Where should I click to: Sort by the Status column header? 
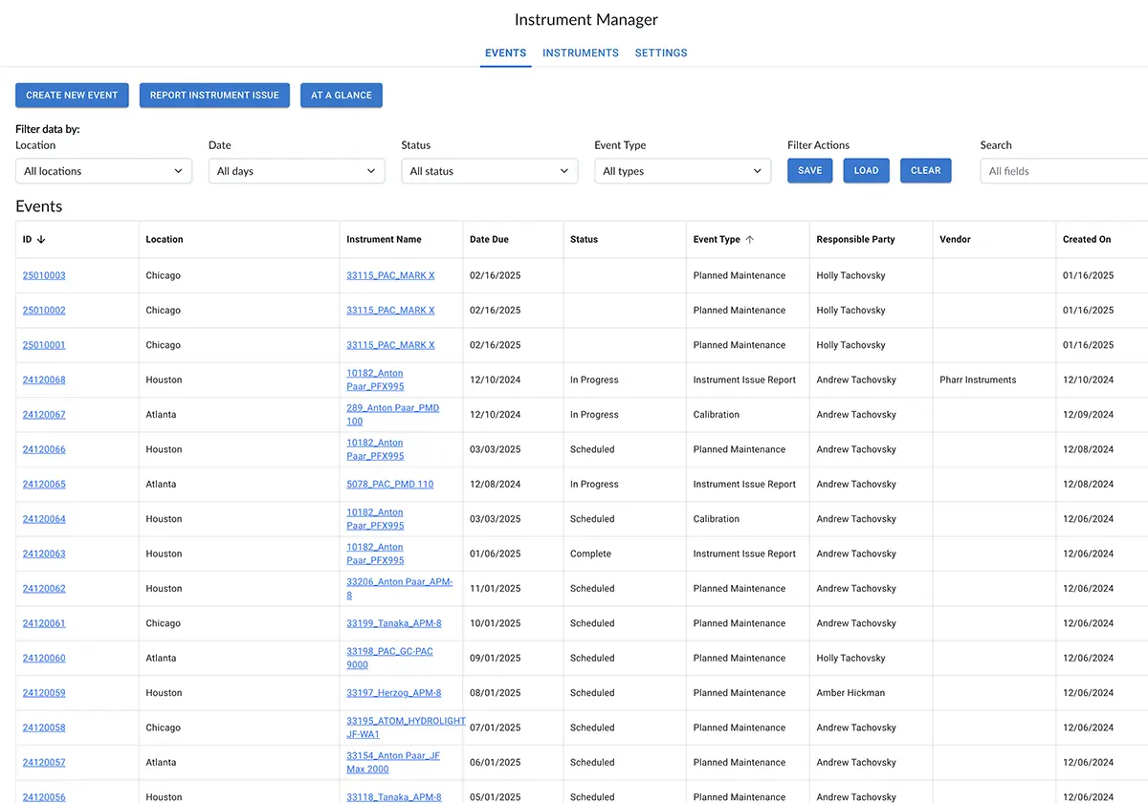[x=584, y=240]
